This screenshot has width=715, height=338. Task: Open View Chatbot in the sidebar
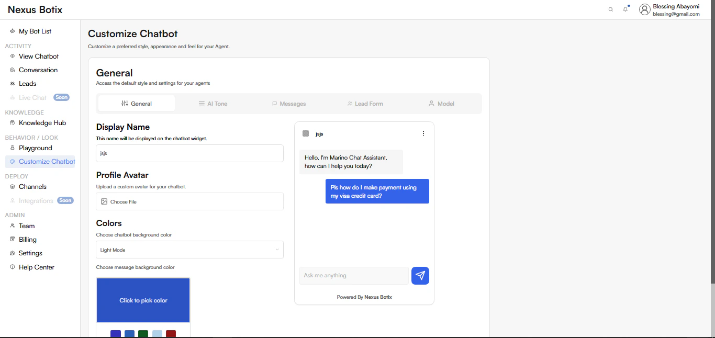tap(39, 57)
